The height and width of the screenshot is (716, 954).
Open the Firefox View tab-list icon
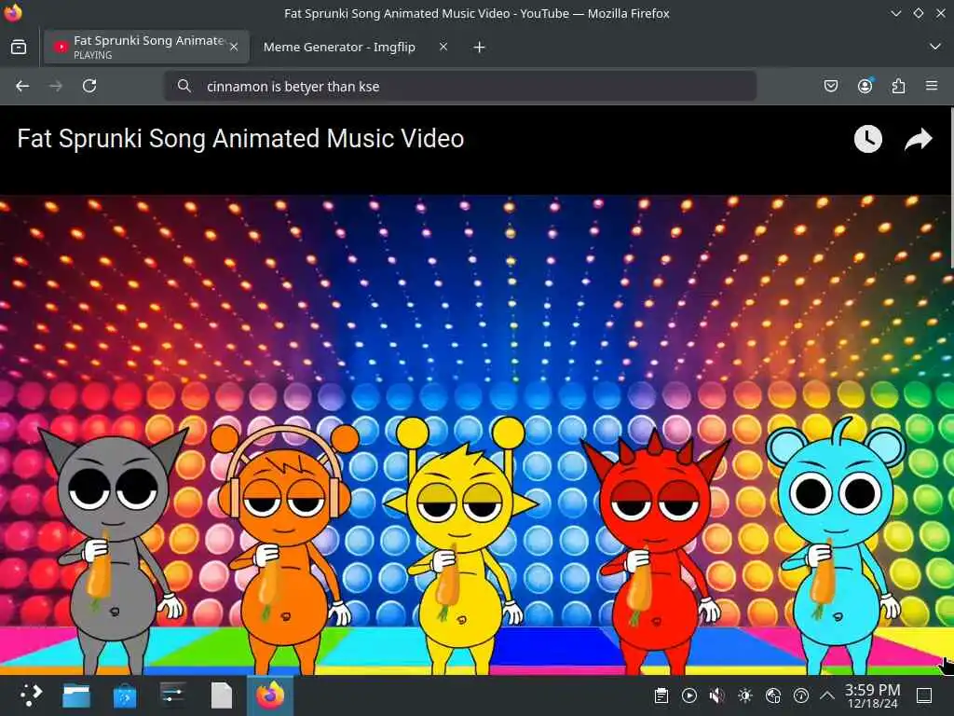pos(19,47)
